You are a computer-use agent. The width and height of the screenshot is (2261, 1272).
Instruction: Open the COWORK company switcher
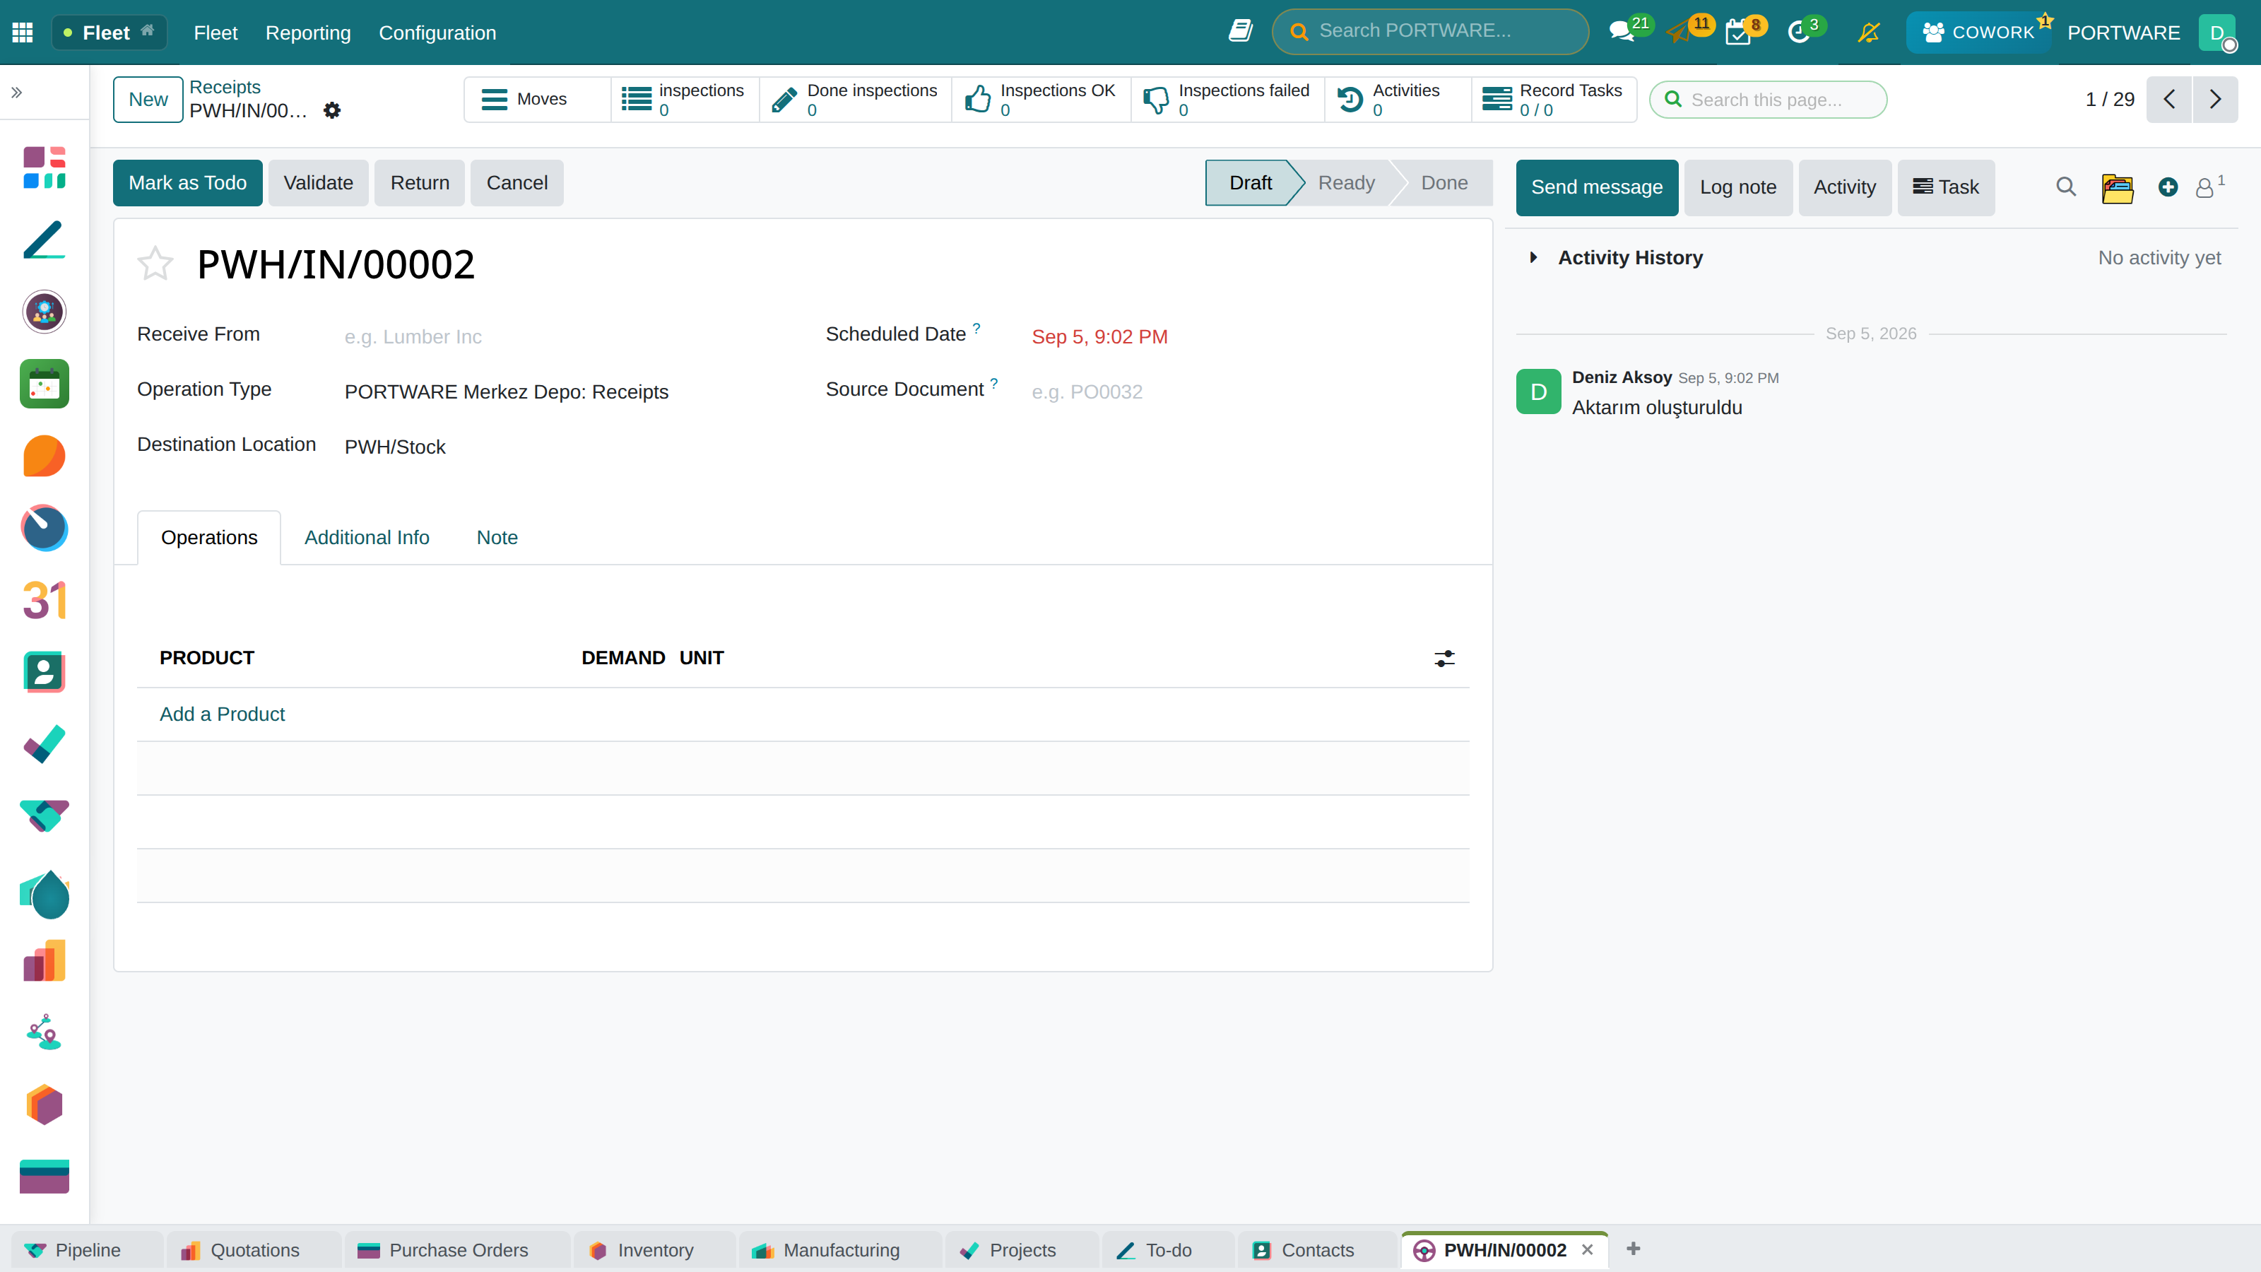tap(1978, 33)
